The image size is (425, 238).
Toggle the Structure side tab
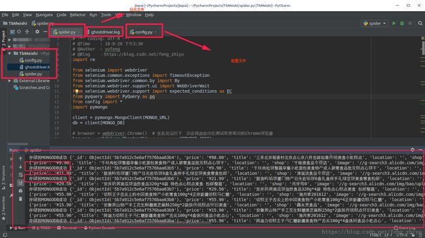3,177
